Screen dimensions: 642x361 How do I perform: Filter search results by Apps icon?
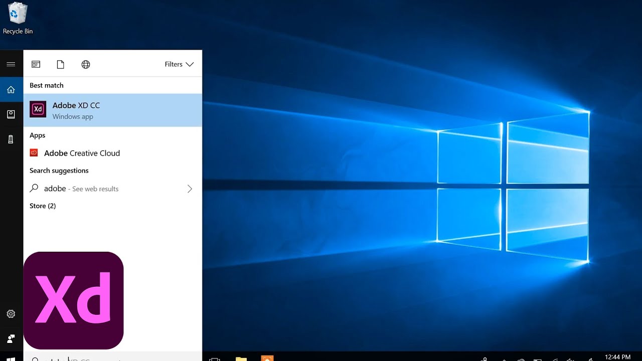click(x=36, y=64)
